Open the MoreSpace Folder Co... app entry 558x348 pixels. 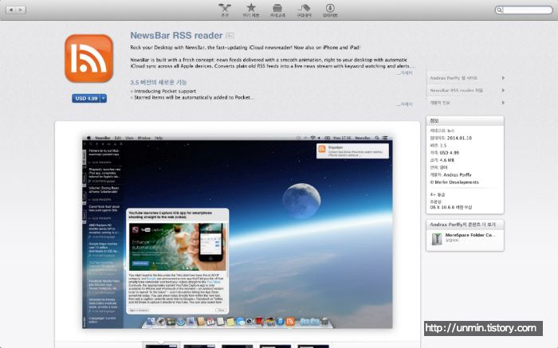click(465, 239)
